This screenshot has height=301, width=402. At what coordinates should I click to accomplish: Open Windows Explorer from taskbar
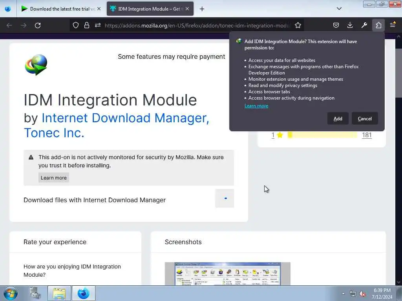(x=59, y=293)
